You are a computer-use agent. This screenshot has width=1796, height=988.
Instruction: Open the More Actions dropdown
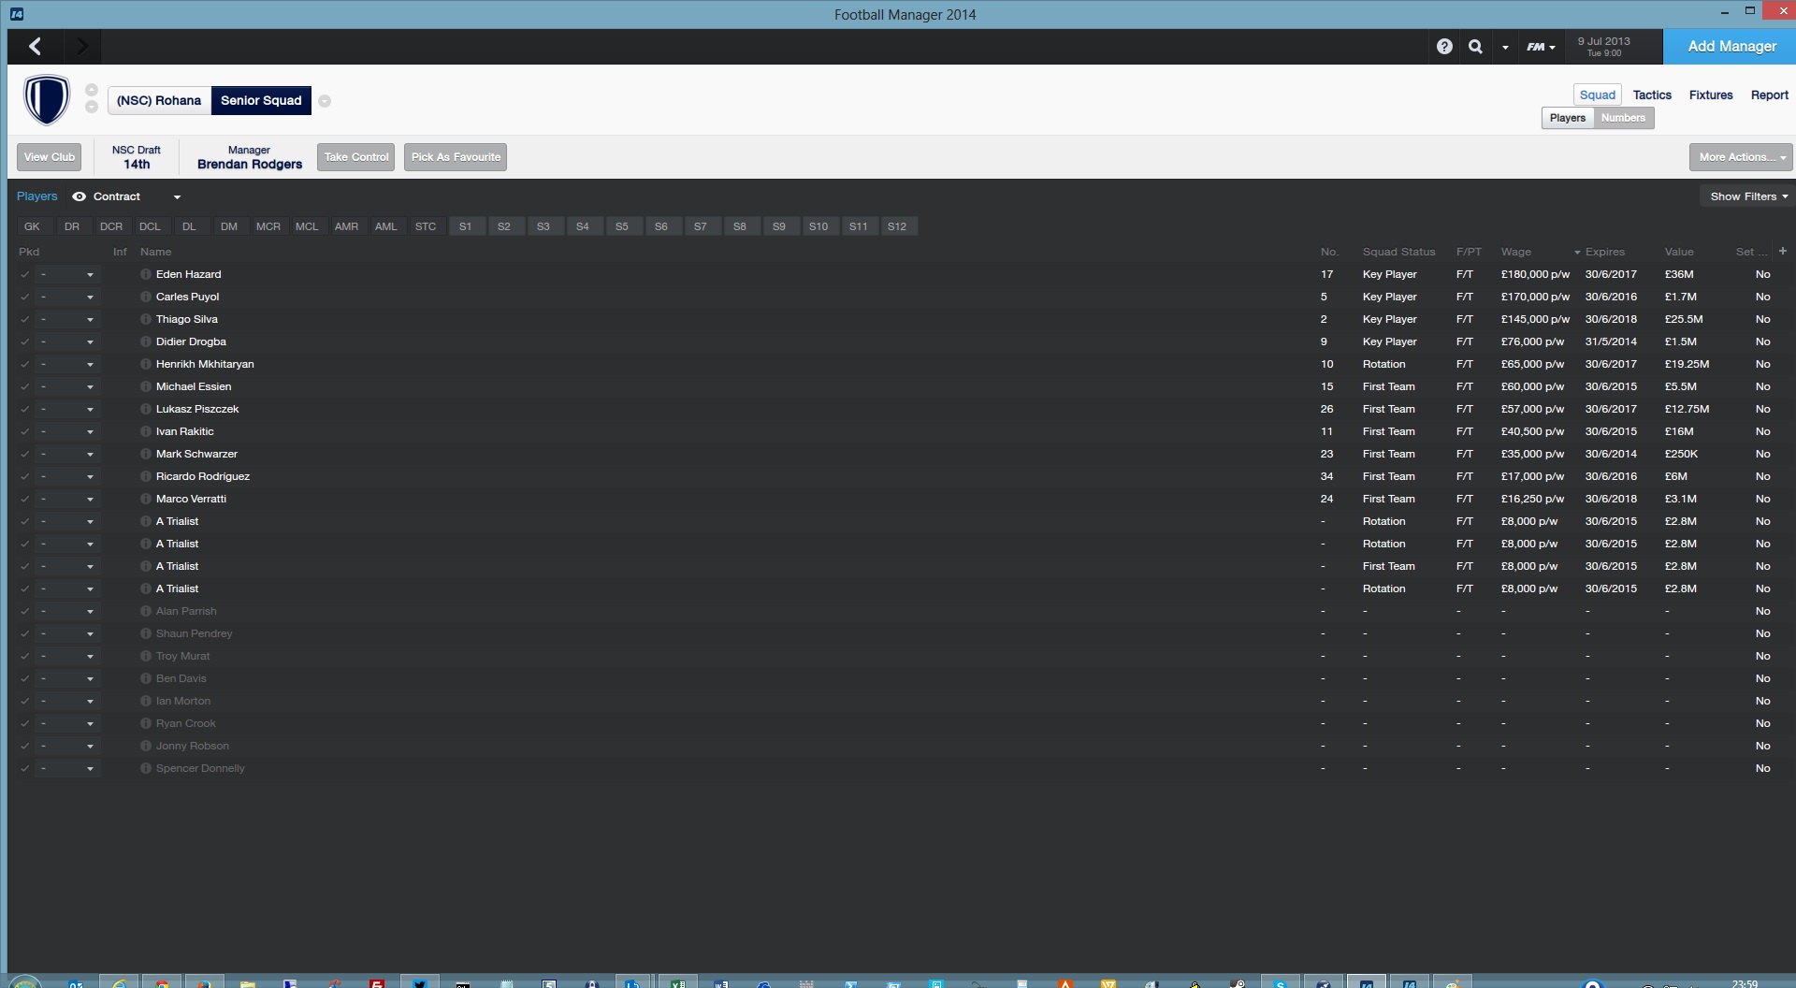pyautogui.click(x=1741, y=157)
